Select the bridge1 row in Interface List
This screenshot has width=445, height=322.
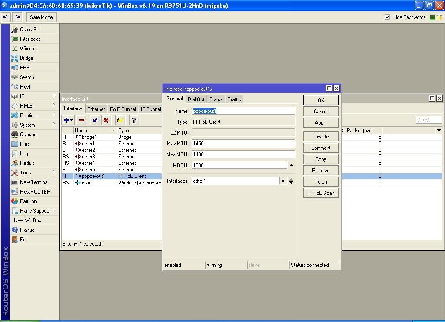(x=112, y=137)
